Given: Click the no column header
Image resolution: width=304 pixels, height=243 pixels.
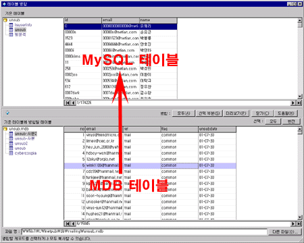Looking at the screenshot, I should click(x=74, y=129).
